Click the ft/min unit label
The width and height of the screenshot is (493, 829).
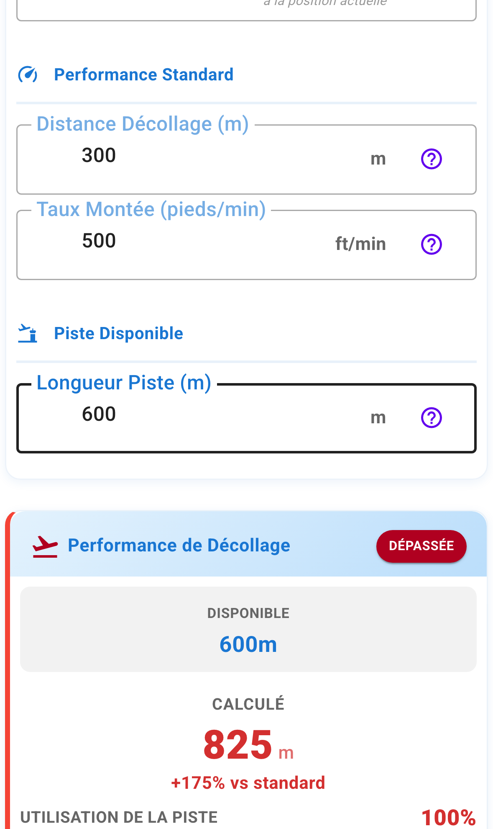pos(360,244)
